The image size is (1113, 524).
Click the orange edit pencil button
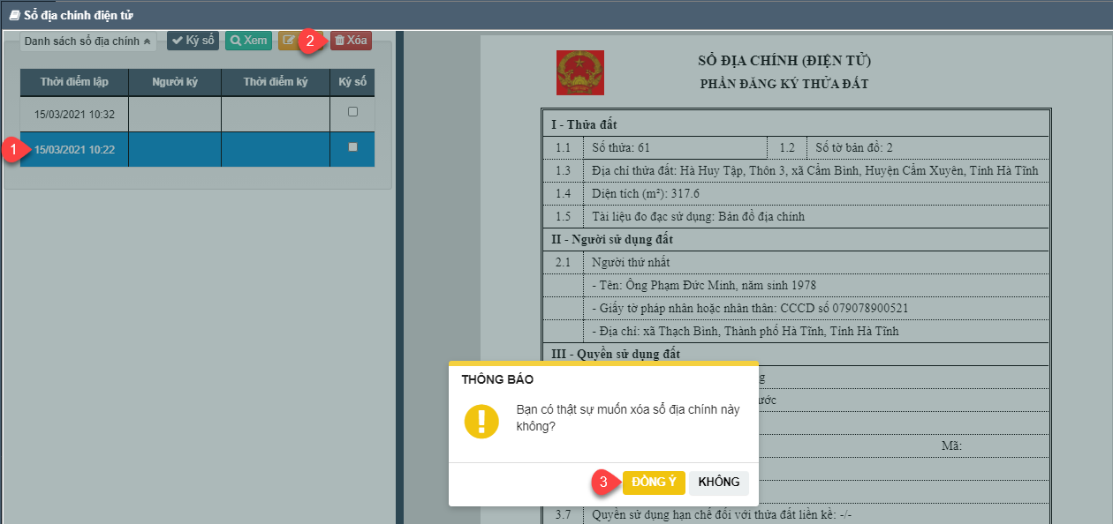pyautogui.click(x=289, y=41)
